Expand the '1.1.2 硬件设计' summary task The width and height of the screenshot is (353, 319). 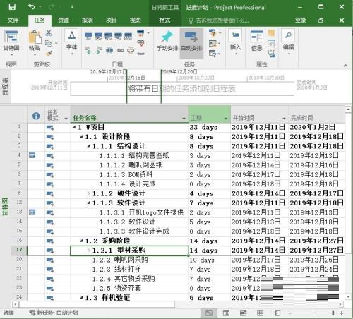tap(89, 193)
